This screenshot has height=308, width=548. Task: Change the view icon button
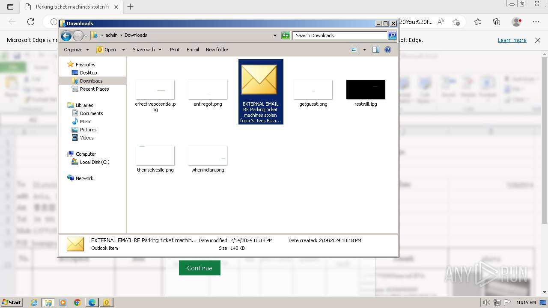pos(354,50)
